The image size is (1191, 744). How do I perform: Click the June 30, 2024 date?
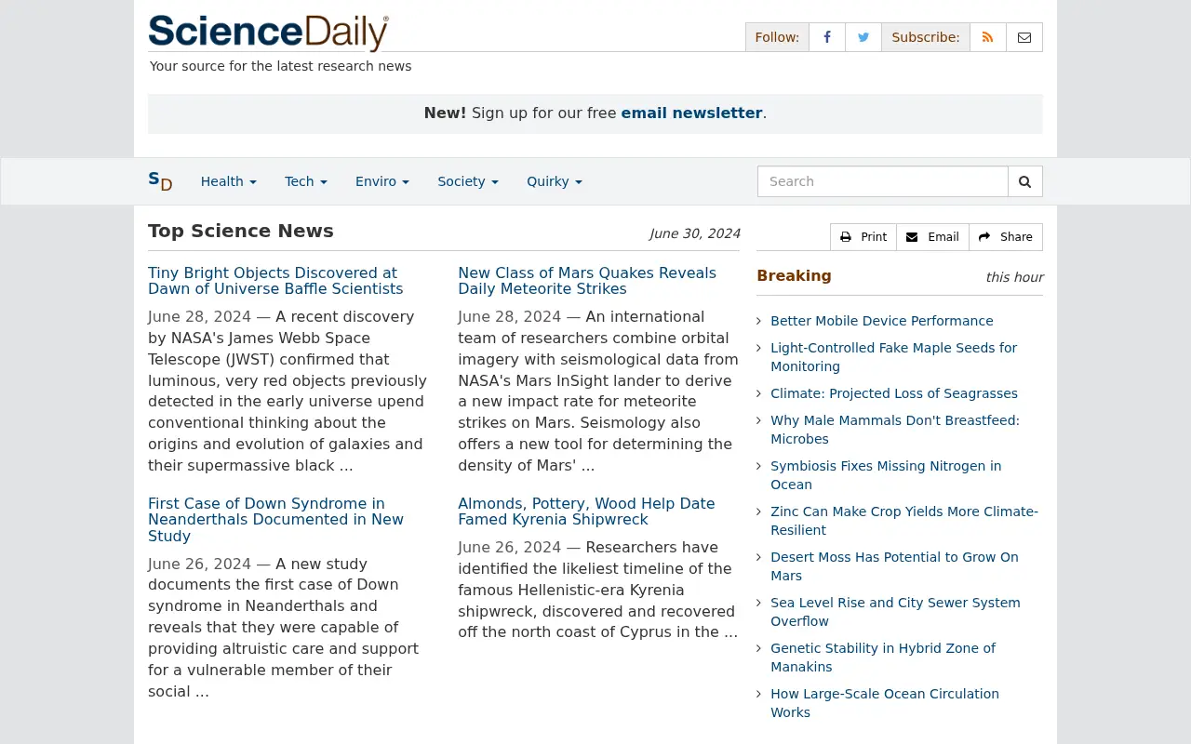(x=695, y=233)
